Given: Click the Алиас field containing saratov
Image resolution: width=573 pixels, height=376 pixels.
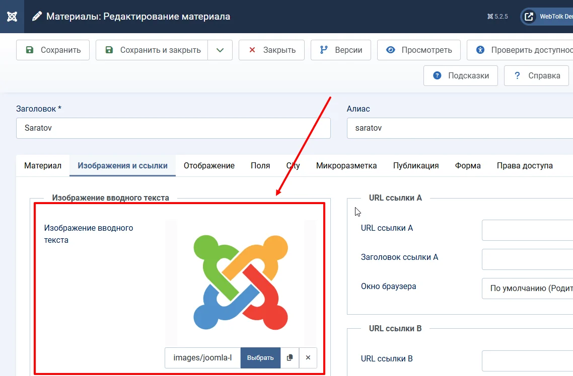Looking at the screenshot, I should click(460, 128).
